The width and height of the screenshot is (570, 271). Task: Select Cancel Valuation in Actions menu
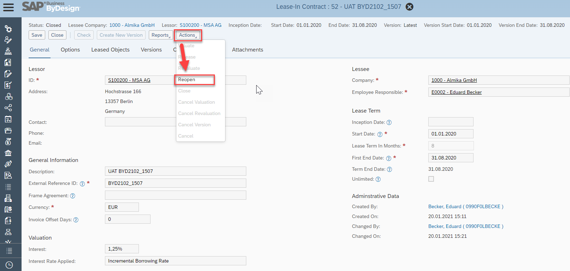196,102
